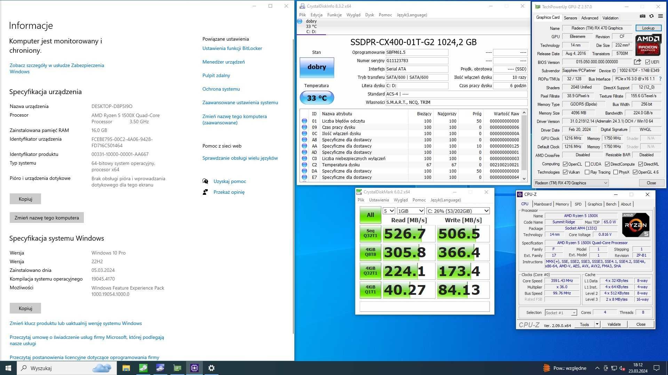Open Funkcje menu in CrystalDiskInfo
This screenshot has height=375, width=668.
[334, 15]
